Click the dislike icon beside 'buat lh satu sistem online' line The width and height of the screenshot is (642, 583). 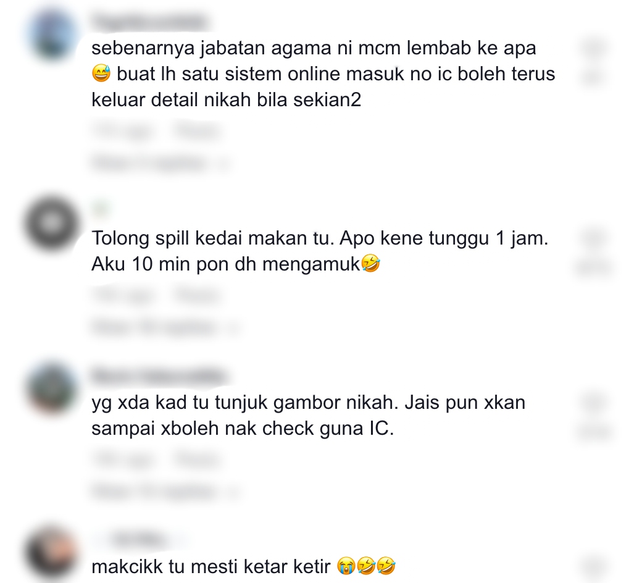click(593, 76)
